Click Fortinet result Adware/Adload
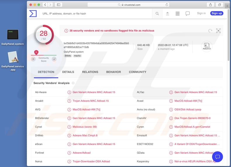The height and width of the screenshot is (167, 231). pyautogui.click(x=82, y=153)
